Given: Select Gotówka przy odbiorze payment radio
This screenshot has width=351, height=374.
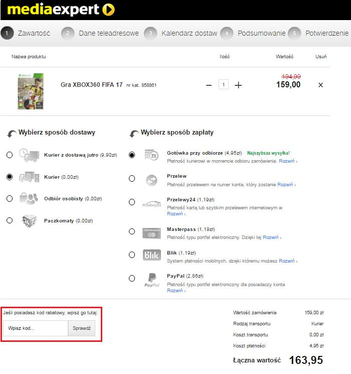Looking at the screenshot, I should click(x=132, y=155).
